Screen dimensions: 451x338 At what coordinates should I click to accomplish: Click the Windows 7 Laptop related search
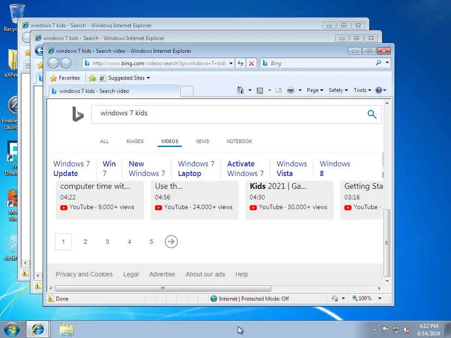pos(196,169)
